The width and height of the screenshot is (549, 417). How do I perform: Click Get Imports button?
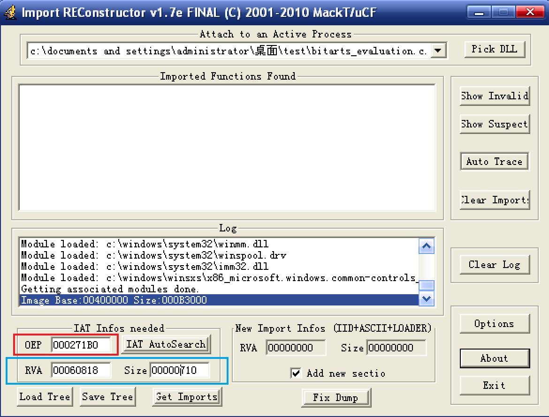point(187,397)
